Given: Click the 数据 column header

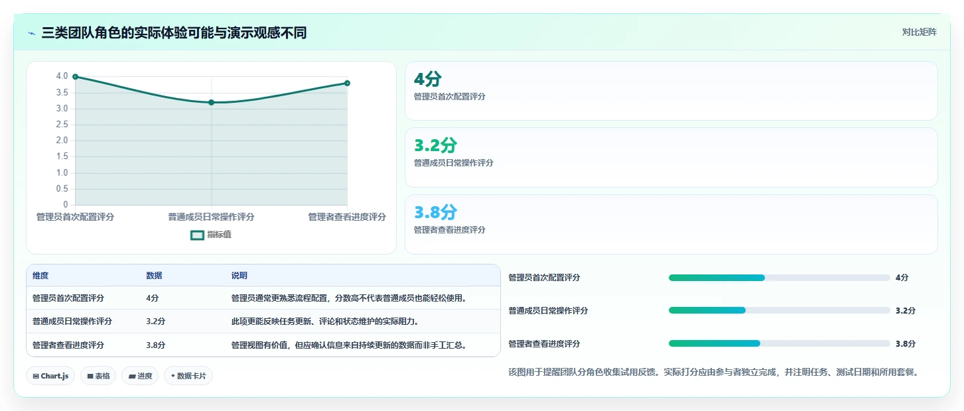Looking at the screenshot, I should coord(154,276).
